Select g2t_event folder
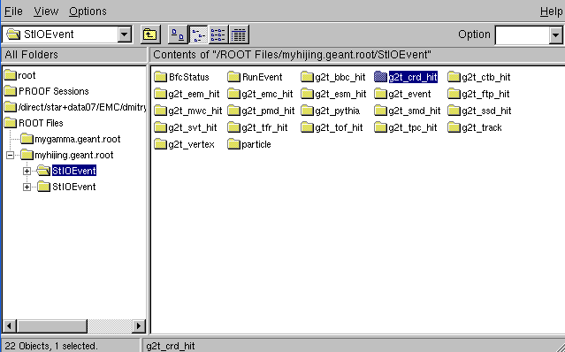 (x=402, y=94)
